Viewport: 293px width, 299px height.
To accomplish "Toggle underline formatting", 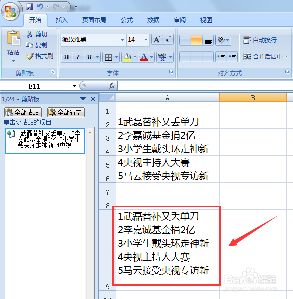I will [x=89, y=57].
